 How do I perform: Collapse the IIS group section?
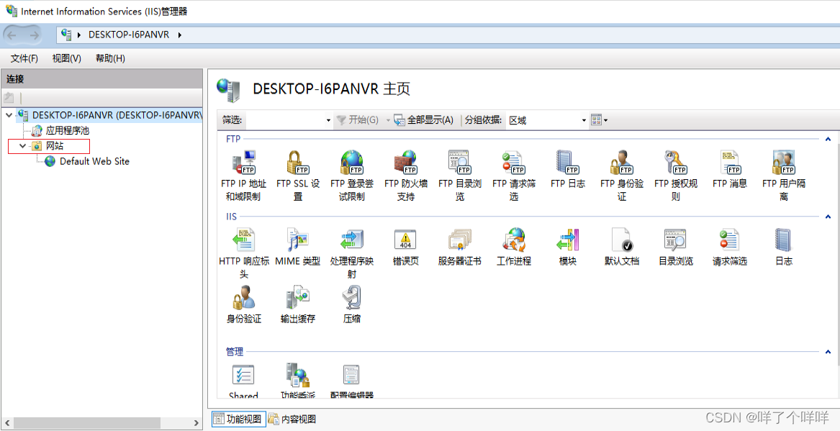(x=828, y=217)
